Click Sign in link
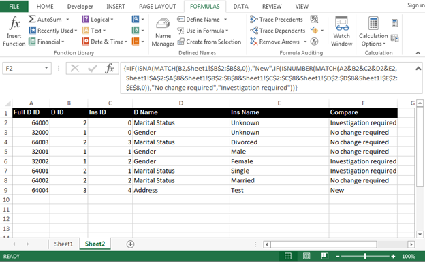Image resolution: width=425 pixels, height=262 pixels. point(416,5)
